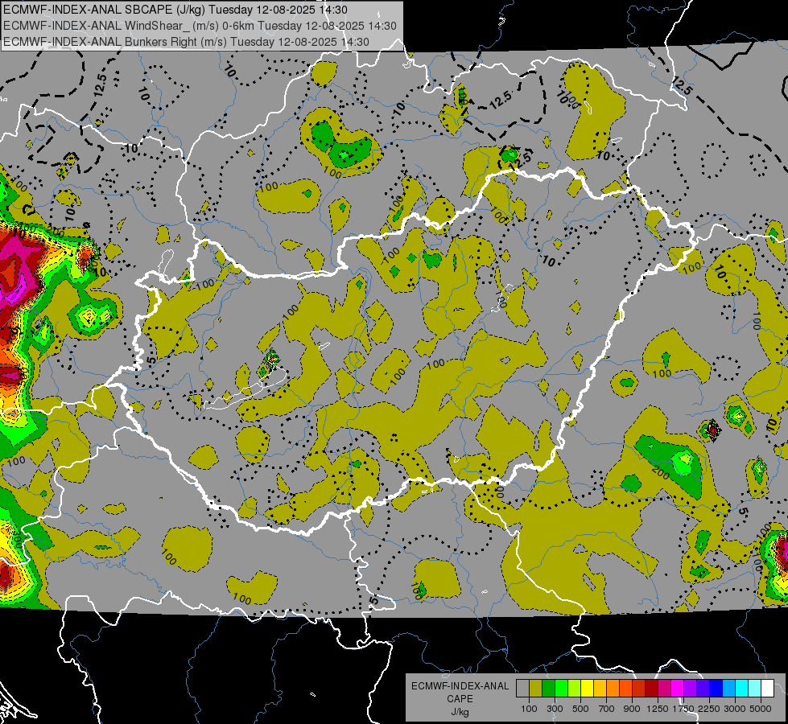The height and width of the screenshot is (724, 788).
Task: Click the CAPE label in the legend
Action: [x=460, y=698]
